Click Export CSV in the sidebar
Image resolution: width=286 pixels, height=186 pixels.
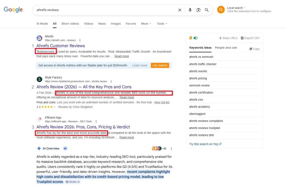(250, 38)
